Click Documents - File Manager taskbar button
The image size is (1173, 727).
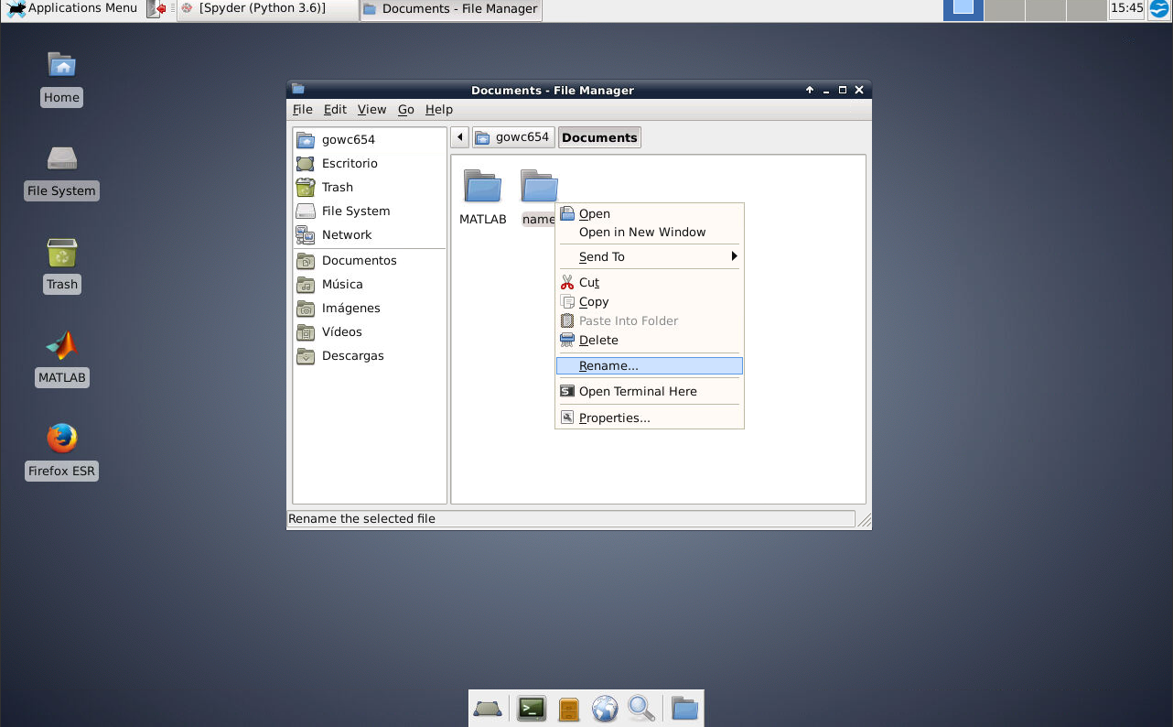(x=451, y=10)
